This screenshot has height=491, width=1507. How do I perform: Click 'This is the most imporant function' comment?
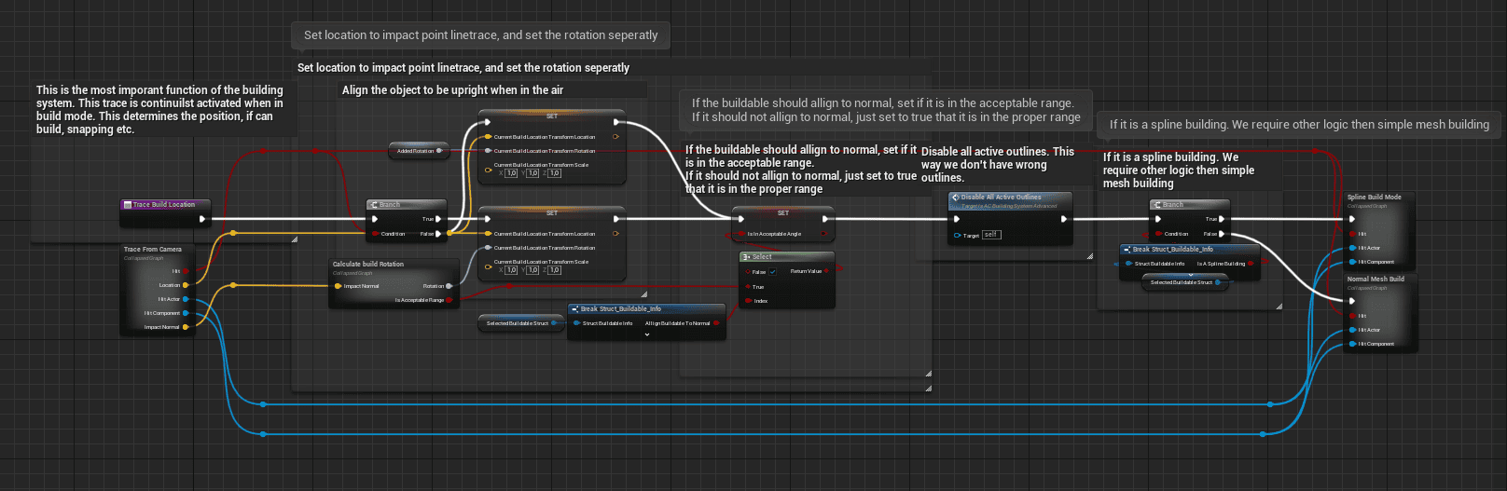coord(159,110)
